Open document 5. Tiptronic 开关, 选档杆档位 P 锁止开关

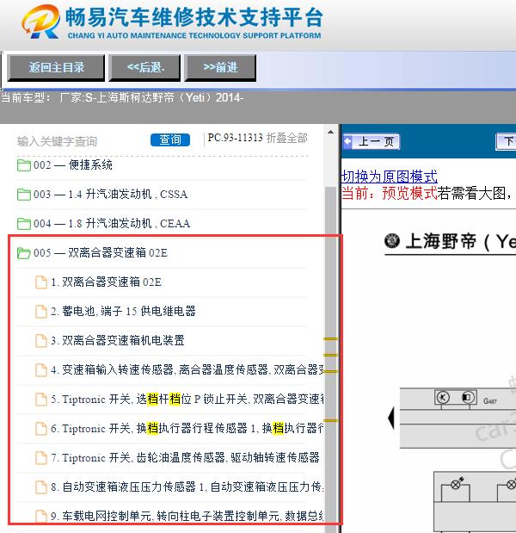point(187,399)
